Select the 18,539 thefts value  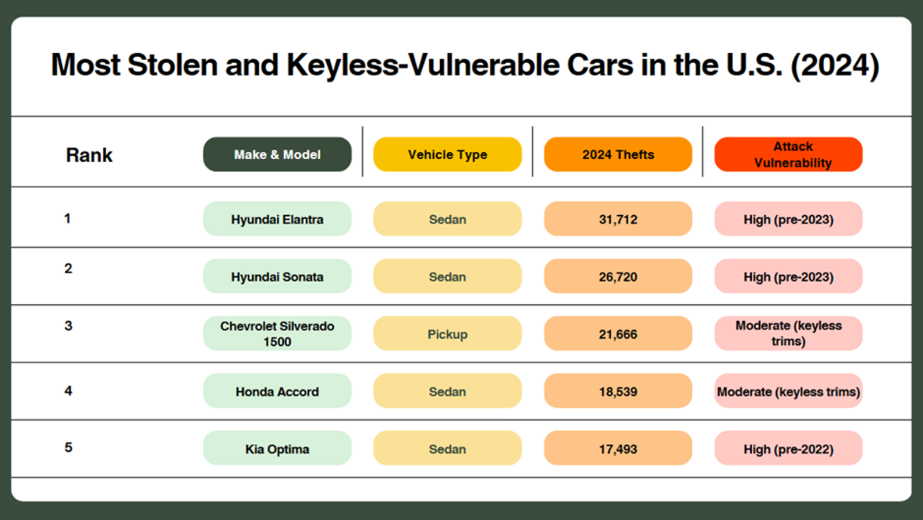point(618,391)
